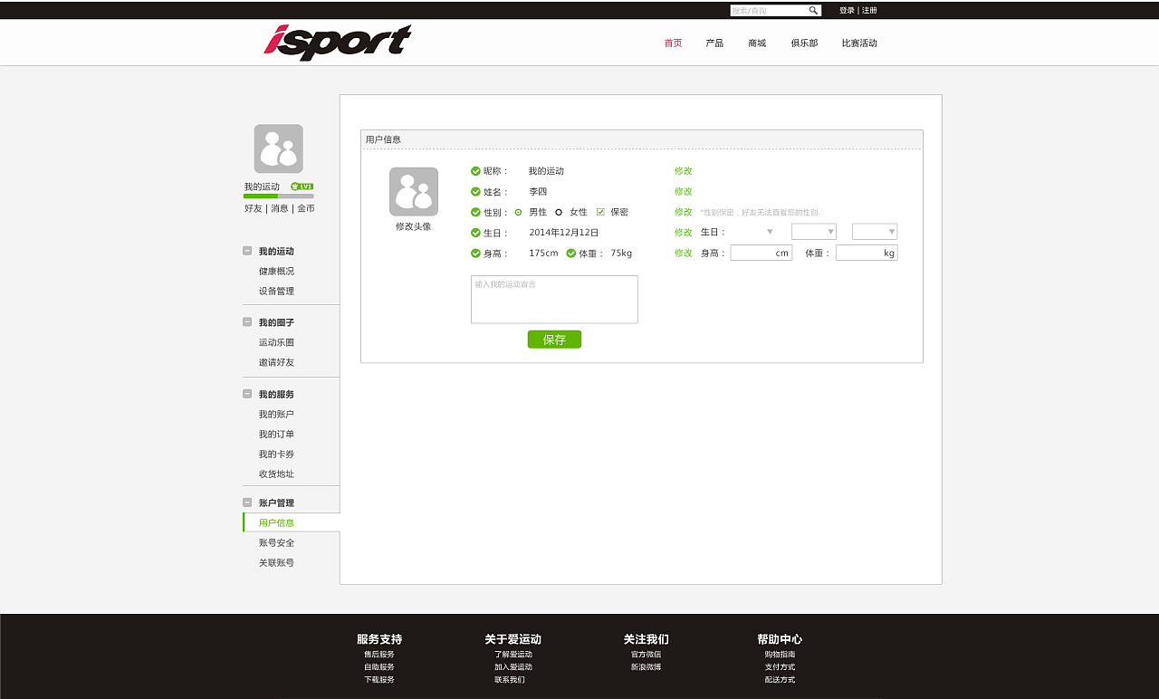Click 了解爱运动 in the footer
Screen dimensions: 1159x699
(513, 655)
